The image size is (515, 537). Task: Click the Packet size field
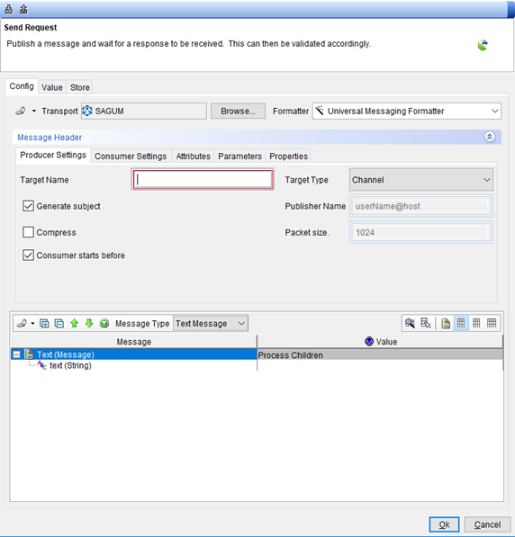[421, 233]
